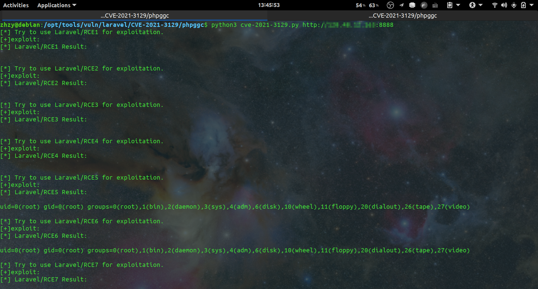Click the 'Try to use Laravel/RCE2' line
538x289 pixels.
[82, 69]
